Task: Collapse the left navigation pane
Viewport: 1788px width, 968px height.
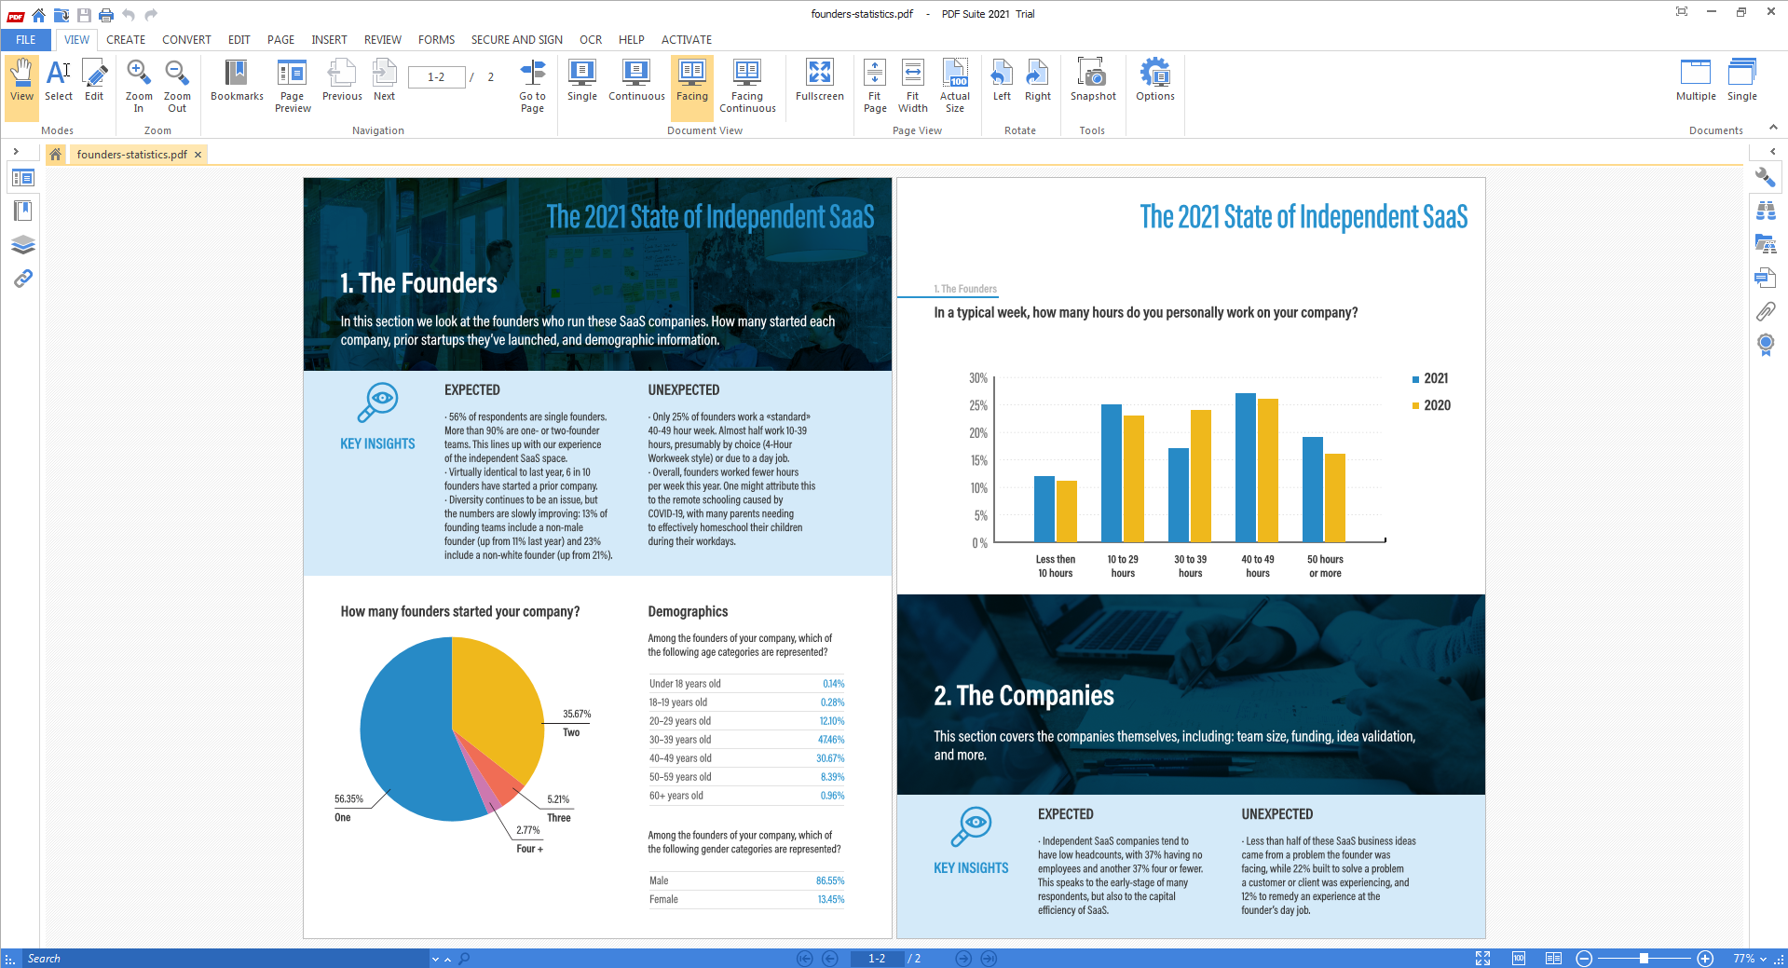Action: click(x=17, y=151)
